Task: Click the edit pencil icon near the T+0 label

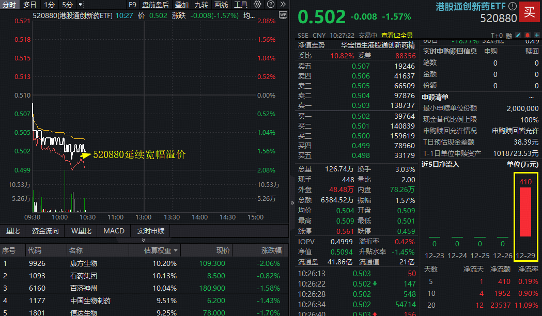Action: 518,35
